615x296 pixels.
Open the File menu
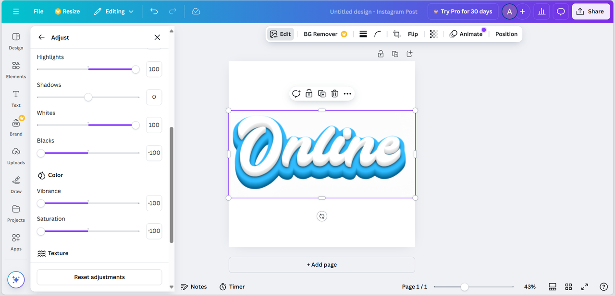coord(38,11)
